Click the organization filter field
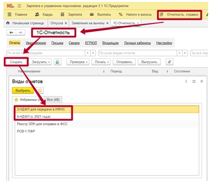Viewport: 210px width, 186px height. tap(46, 53)
